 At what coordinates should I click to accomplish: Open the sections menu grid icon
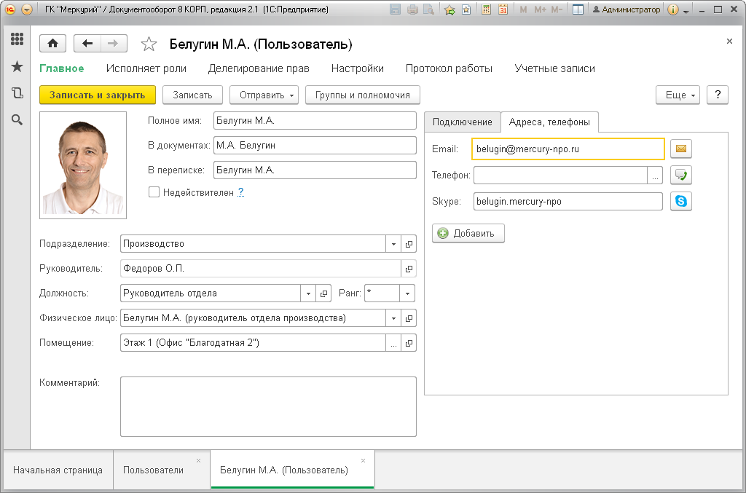[17, 39]
